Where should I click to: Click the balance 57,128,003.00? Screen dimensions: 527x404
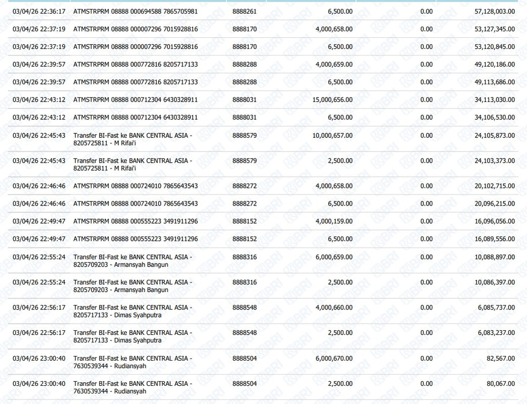(495, 12)
